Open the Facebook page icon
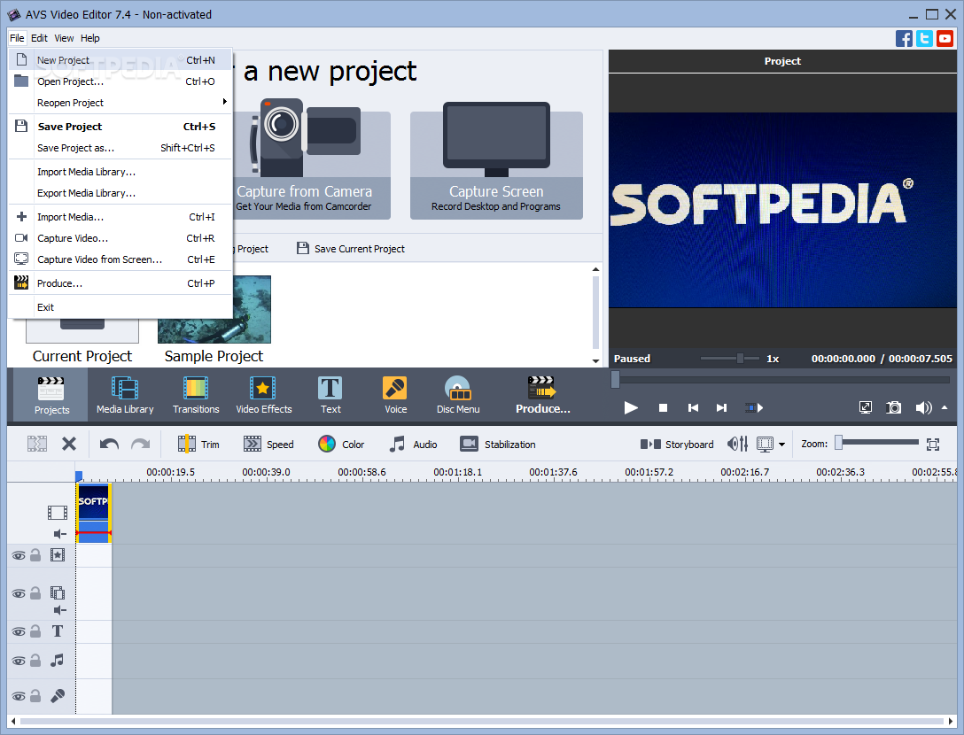This screenshot has height=735, width=964. click(904, 38)
